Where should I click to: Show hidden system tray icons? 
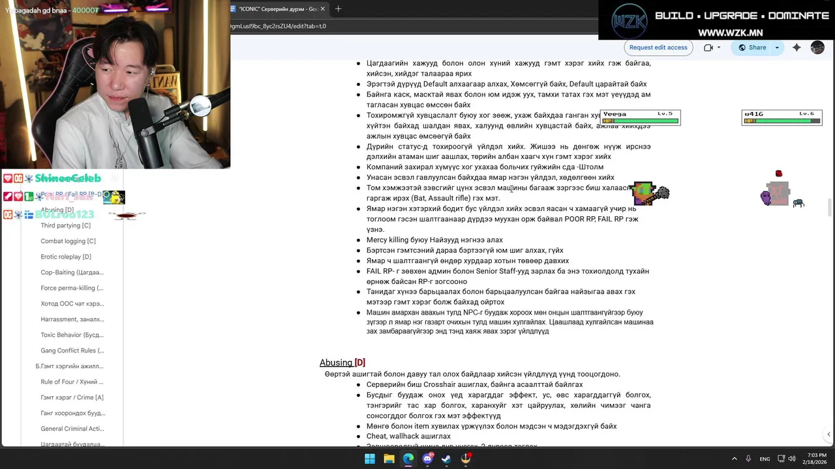pos(734,459)
